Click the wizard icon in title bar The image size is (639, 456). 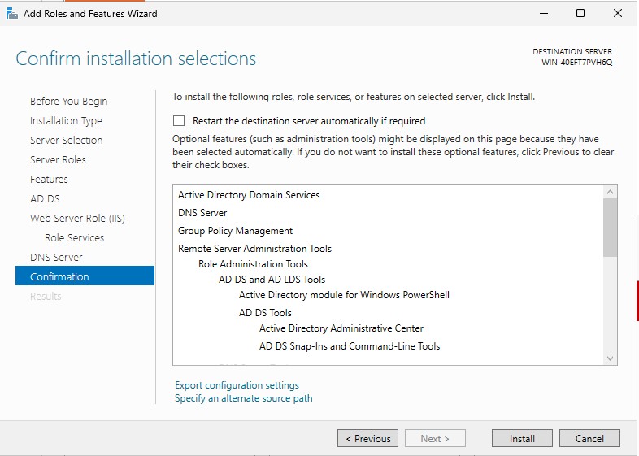coord(11,13)
